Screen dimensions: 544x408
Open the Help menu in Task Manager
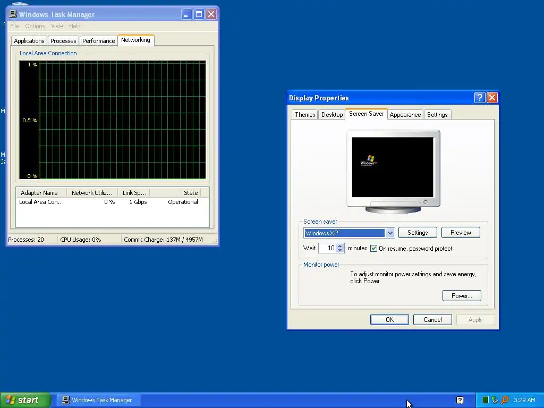coord(74,26)
